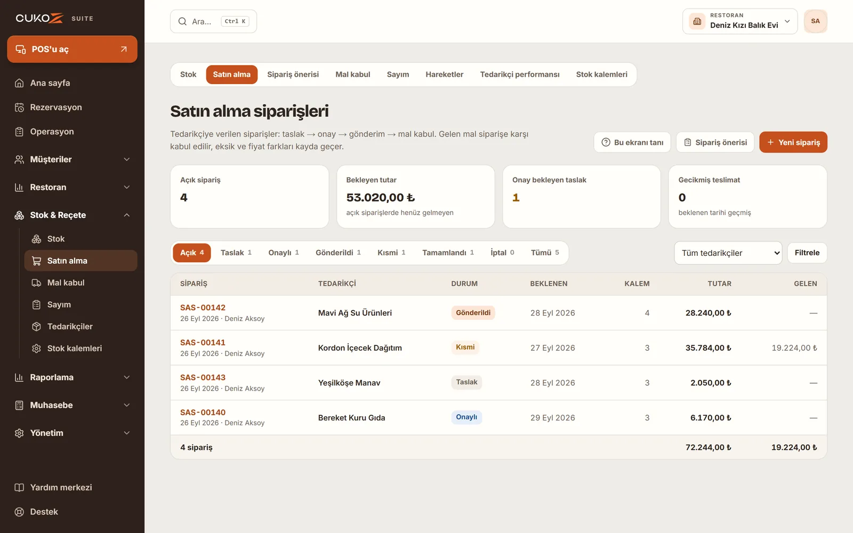Screen dimensions: 853x533
Task: Select the Tamamlandı status filter tab
Action: (448, 253)
